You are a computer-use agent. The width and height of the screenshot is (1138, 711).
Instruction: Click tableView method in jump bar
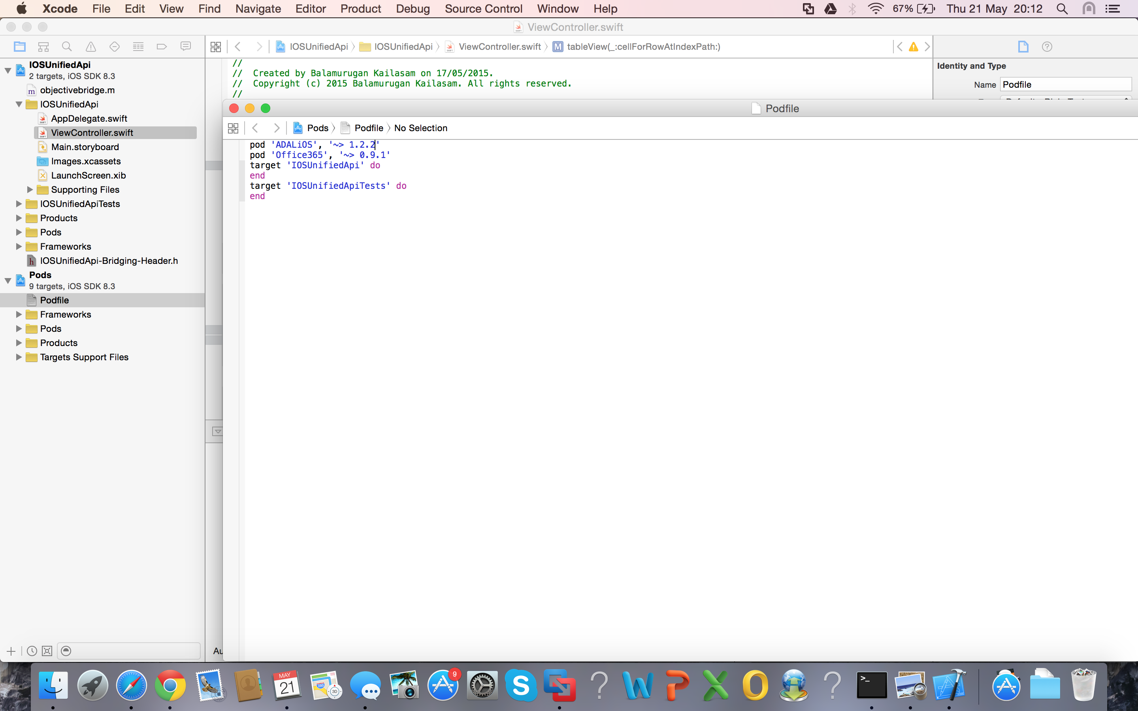(643, 47)
